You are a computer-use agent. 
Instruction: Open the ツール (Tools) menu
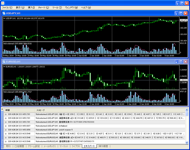click(57, 7)
